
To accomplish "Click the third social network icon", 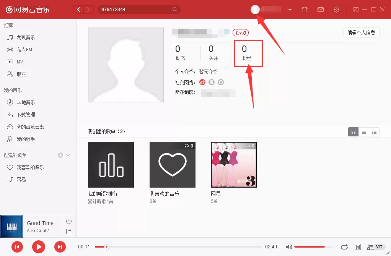I will pos(221,82).
